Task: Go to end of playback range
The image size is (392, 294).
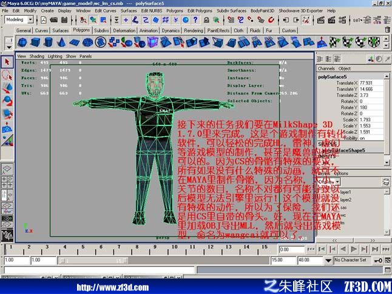Action: pos(386,249)
